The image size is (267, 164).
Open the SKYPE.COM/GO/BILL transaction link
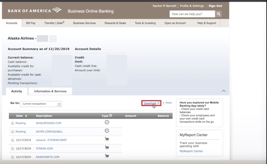coord(49,131)
